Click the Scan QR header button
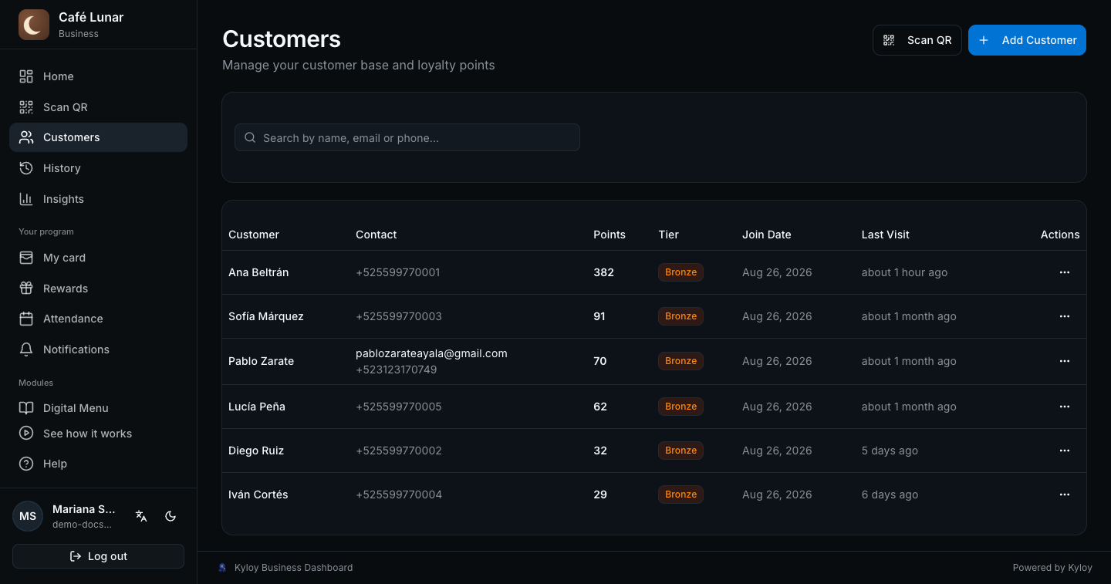 917,40
